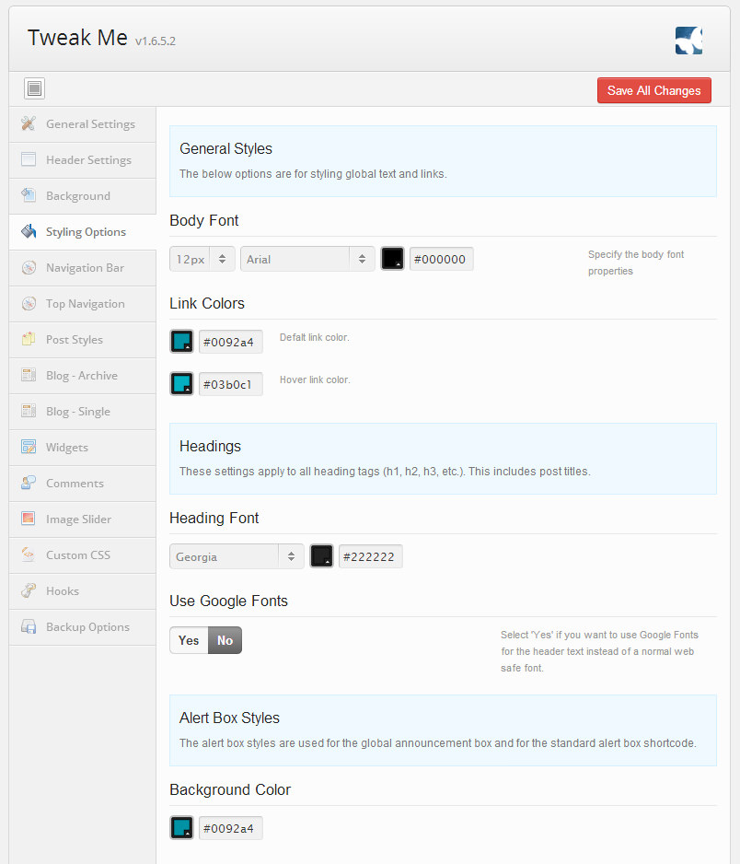Screen dimensions: 740x864
Task: Click the General Settings tools icon
Action: pyautogui.click(x=29, y=124)
